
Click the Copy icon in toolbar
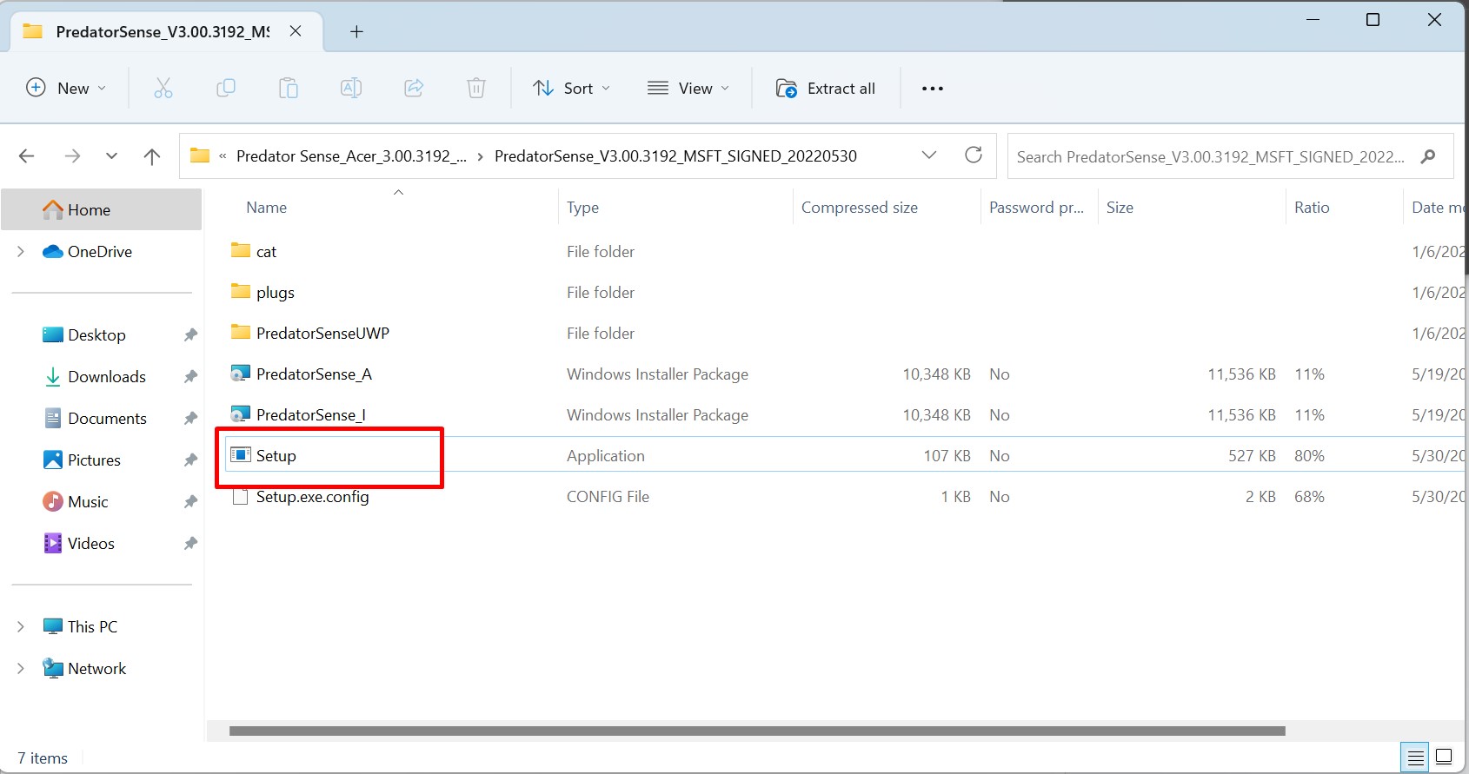(x=226, y=88)
